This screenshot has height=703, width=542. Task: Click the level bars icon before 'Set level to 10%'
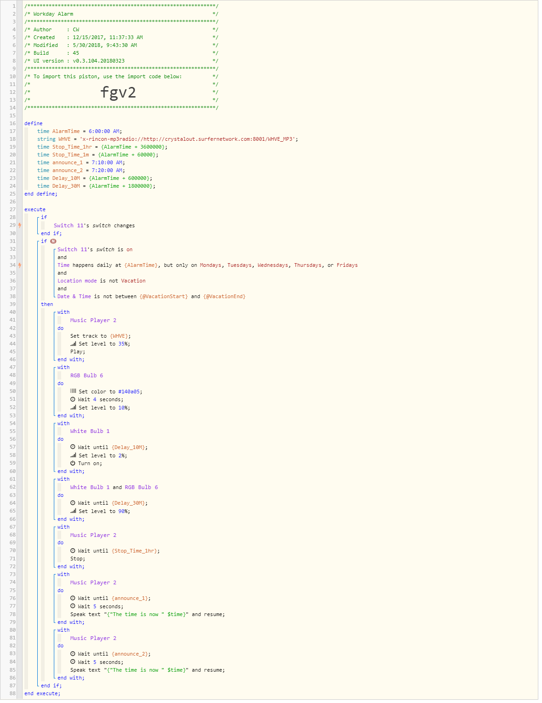pyautogui.click(x=73, y=408)
